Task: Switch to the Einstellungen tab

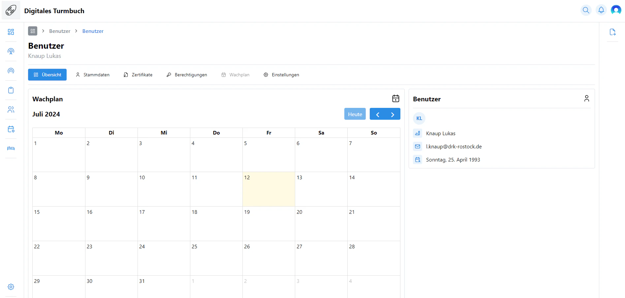Action: coord(281,75)
